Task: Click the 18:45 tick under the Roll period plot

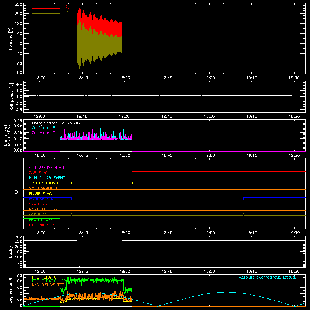Action: (167, 117)
